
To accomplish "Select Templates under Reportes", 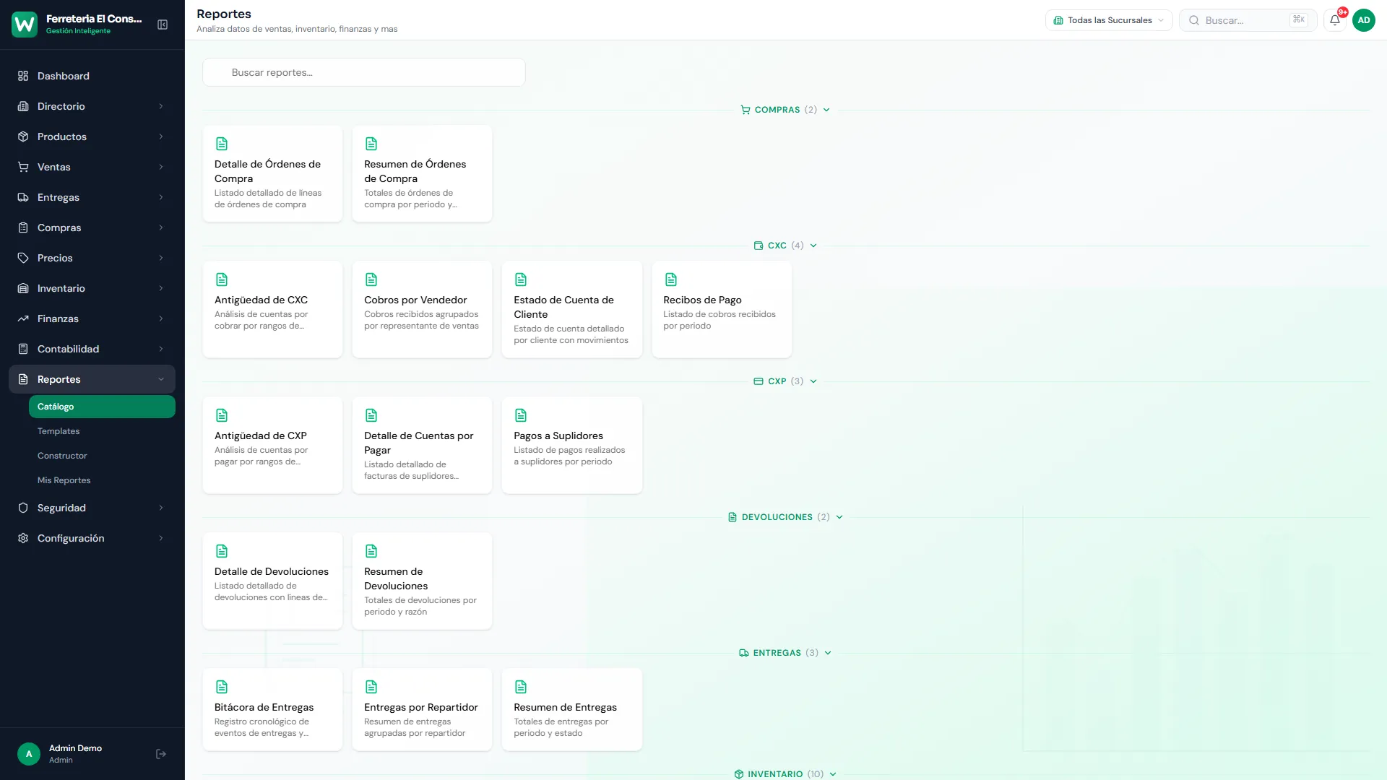I will pyautogui.click(x=59, y=431).
